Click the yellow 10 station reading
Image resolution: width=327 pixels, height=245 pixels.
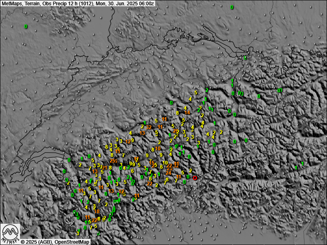(x=165, y=163)
